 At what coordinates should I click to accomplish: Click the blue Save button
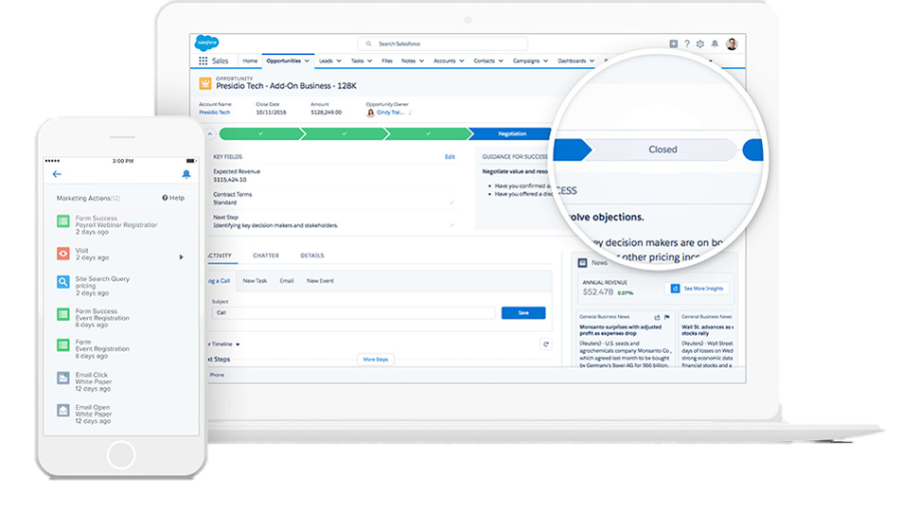click(x=523, y=312)
